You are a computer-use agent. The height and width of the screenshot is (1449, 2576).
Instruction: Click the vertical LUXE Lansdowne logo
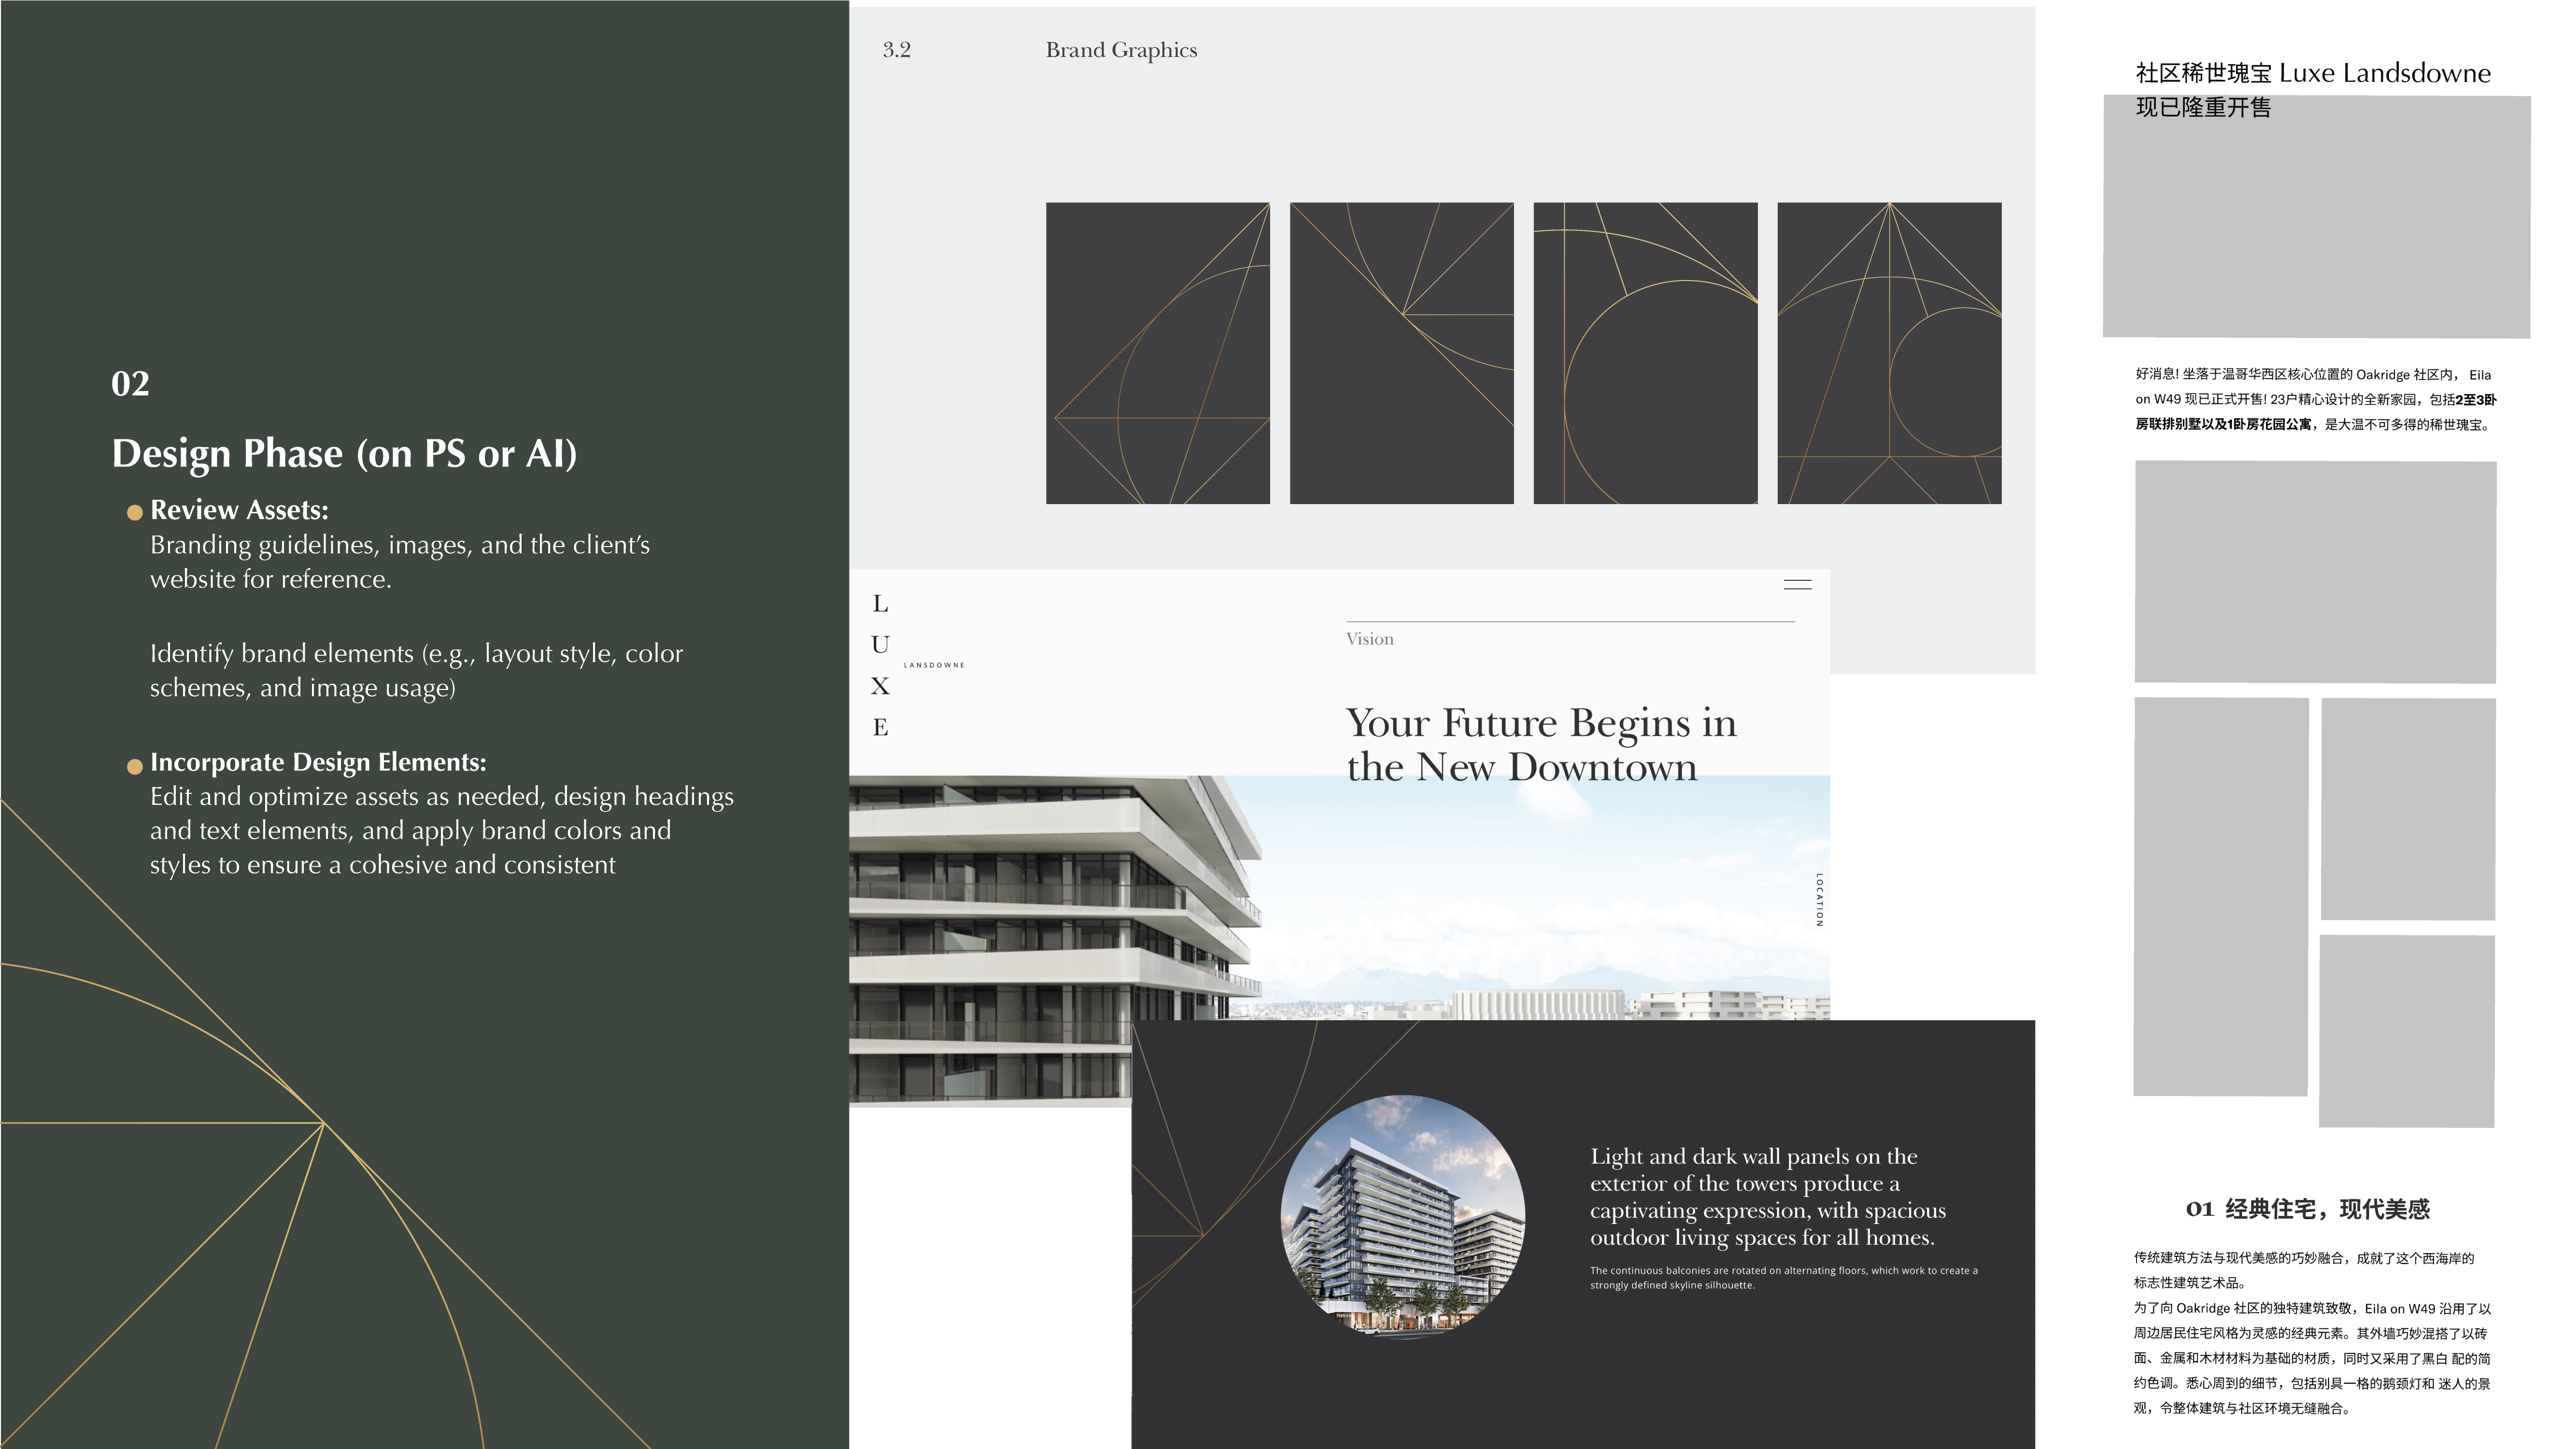point(917,665)
